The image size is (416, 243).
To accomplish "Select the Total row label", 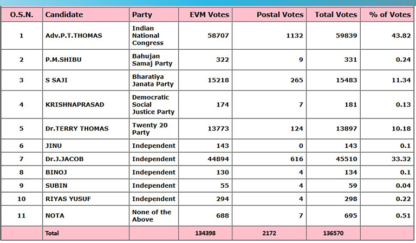I will pos(53,233).
